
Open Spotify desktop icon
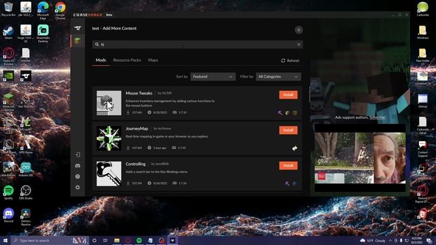[x=8, y=192]
